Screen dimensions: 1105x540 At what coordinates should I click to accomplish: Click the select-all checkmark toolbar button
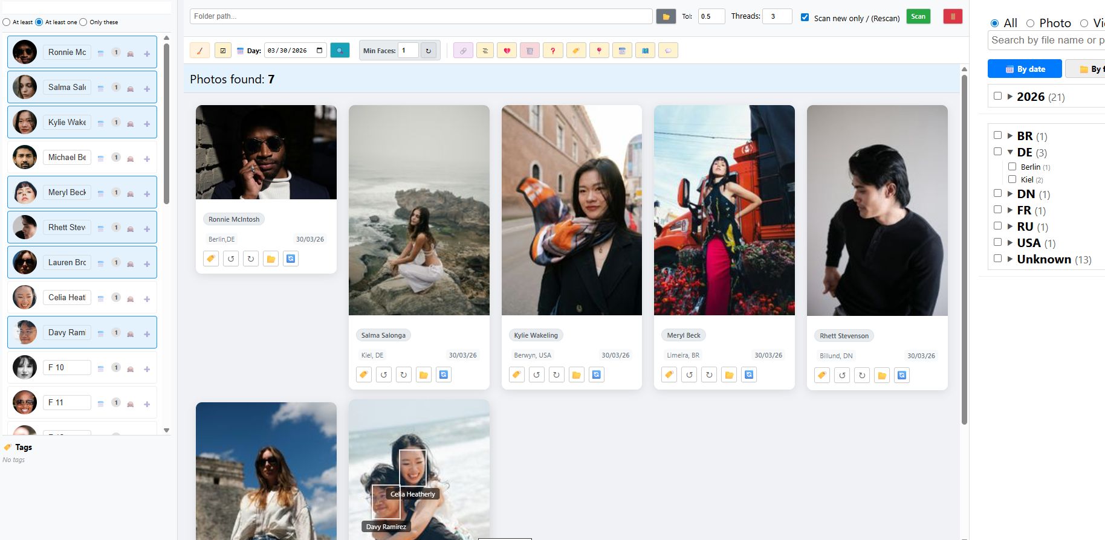223,51
